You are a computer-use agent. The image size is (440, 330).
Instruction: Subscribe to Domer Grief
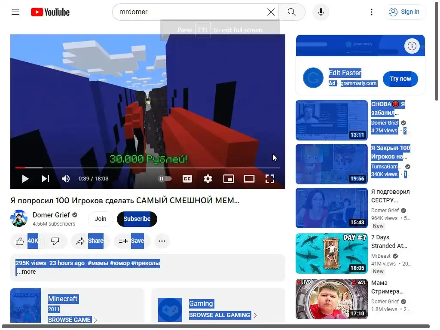click(137, 219)
